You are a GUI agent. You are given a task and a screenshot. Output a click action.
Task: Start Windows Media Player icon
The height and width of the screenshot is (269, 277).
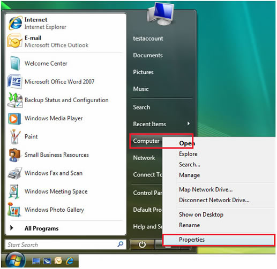pyautogui.click(x=14, y=119)
